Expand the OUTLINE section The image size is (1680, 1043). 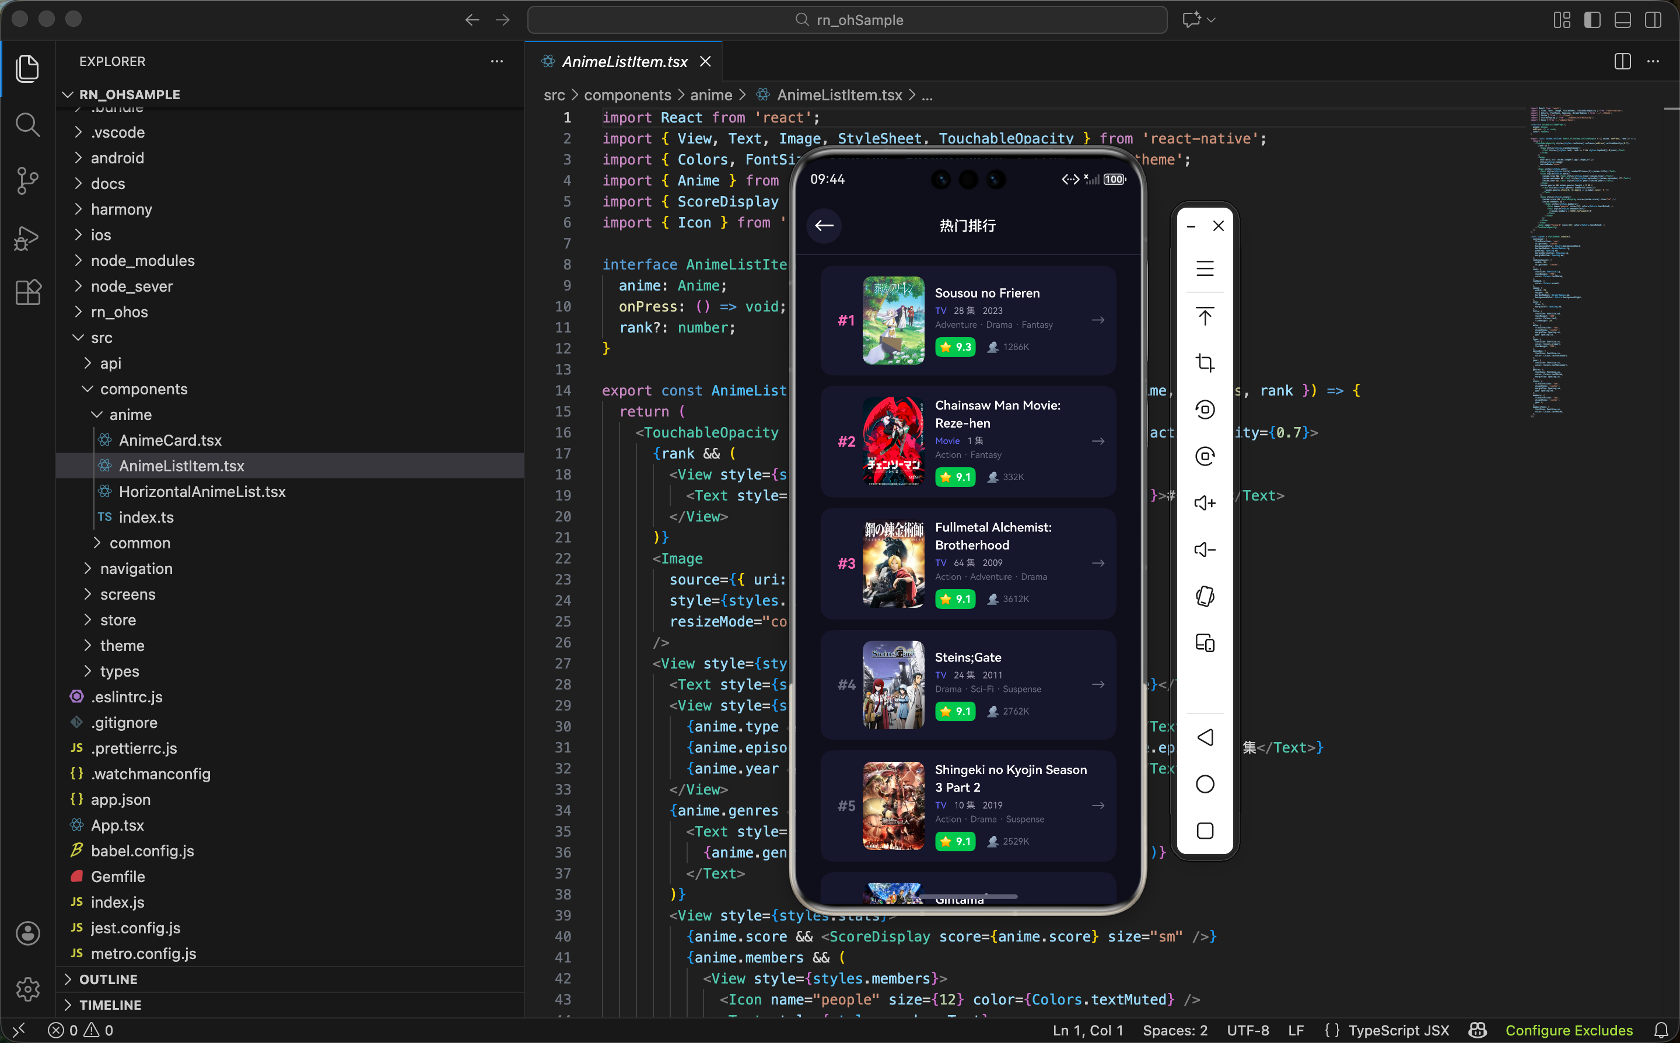[108, 979]
